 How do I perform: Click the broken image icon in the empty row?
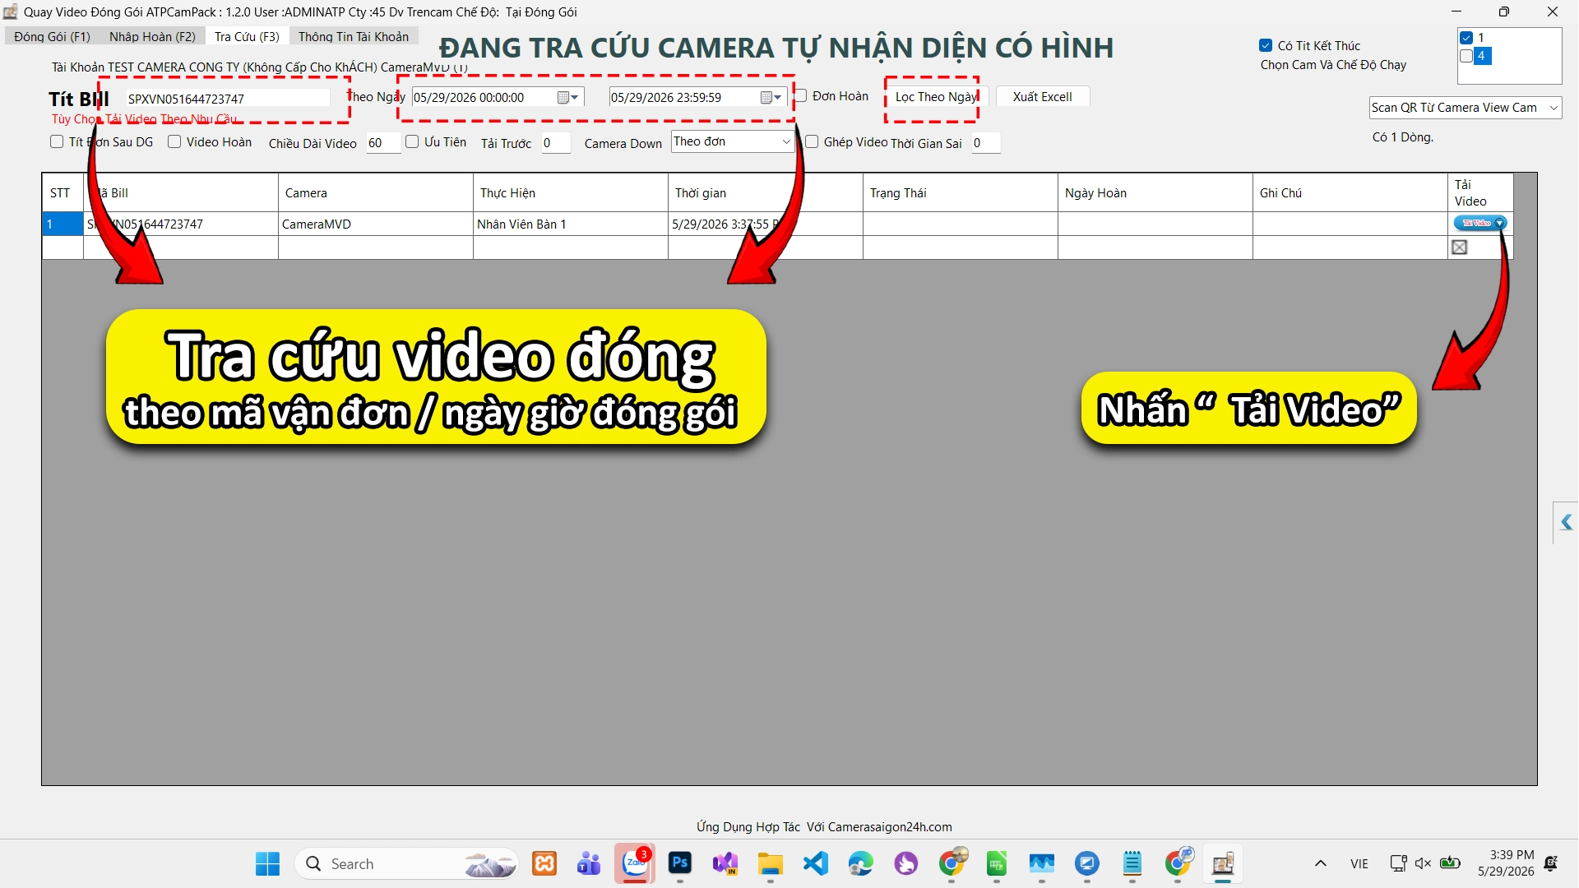tap(1460, 247)
